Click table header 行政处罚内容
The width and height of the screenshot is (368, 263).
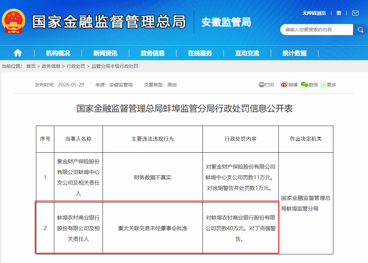pyautogui.click(x=240, y=139)
